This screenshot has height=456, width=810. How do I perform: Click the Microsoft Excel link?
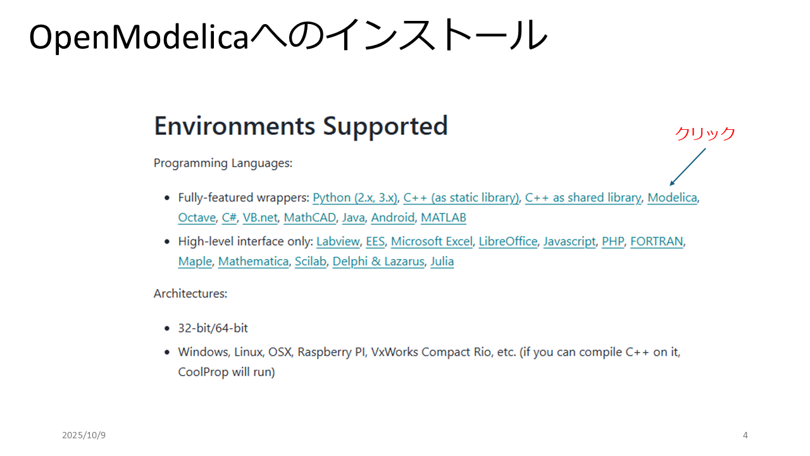click(432, 241)
